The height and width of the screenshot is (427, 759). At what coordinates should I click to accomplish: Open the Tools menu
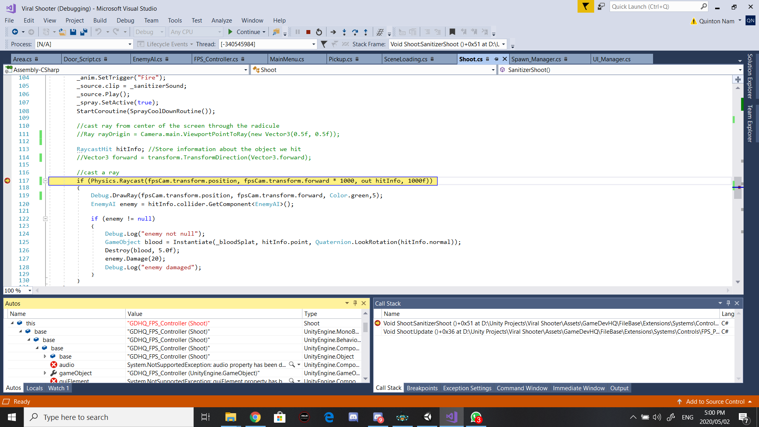click(x=175, y=21)
